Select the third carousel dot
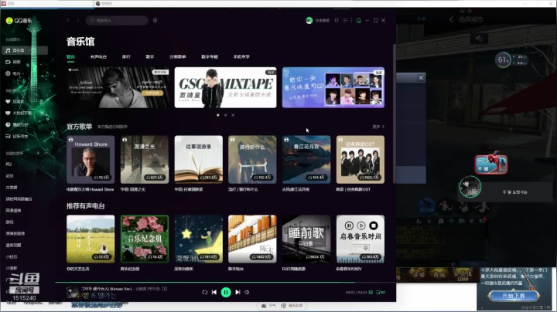The image size is (557, 312). 233,115
